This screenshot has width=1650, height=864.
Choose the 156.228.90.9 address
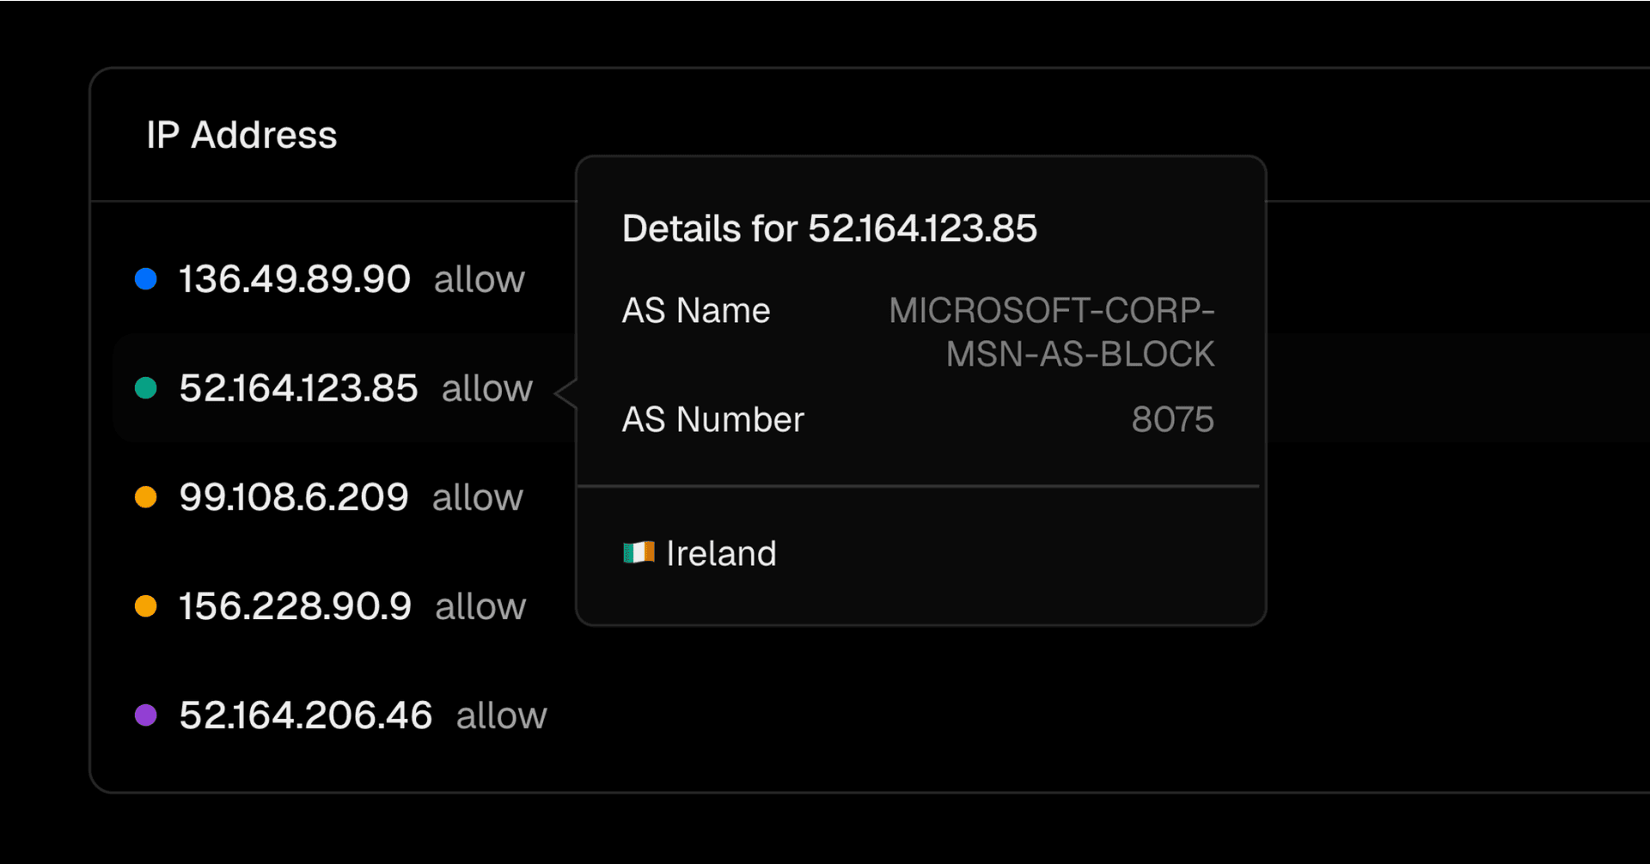point(295,607)
